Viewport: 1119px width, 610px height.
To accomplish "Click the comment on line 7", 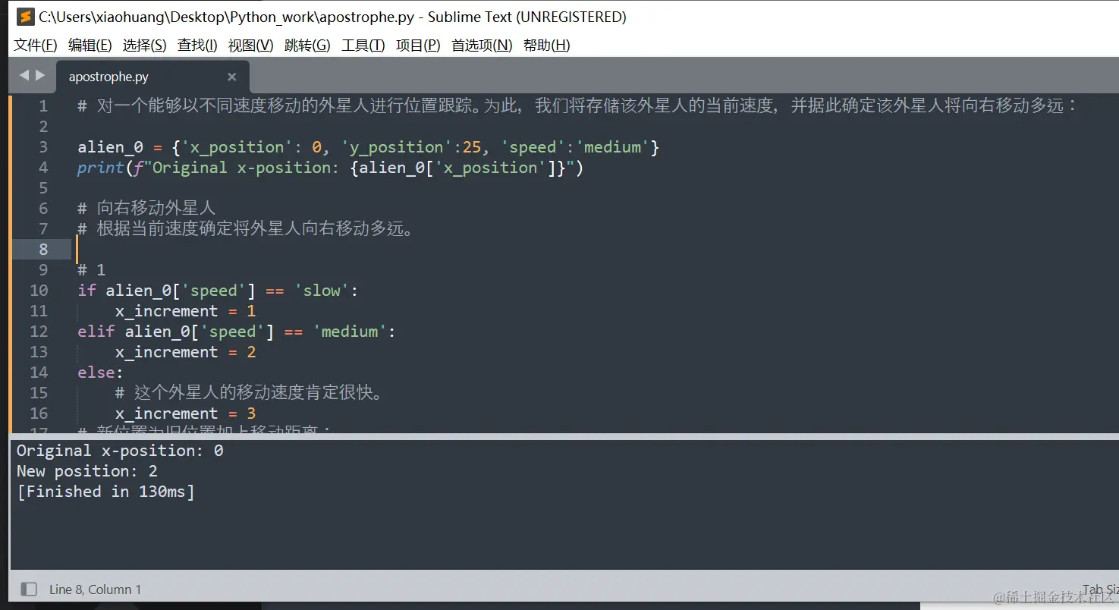I will click(247, 228).
